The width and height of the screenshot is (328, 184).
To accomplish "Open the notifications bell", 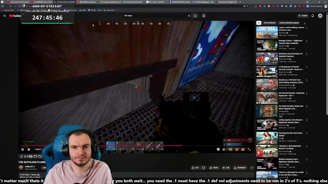I will click(x=313, y=16).
